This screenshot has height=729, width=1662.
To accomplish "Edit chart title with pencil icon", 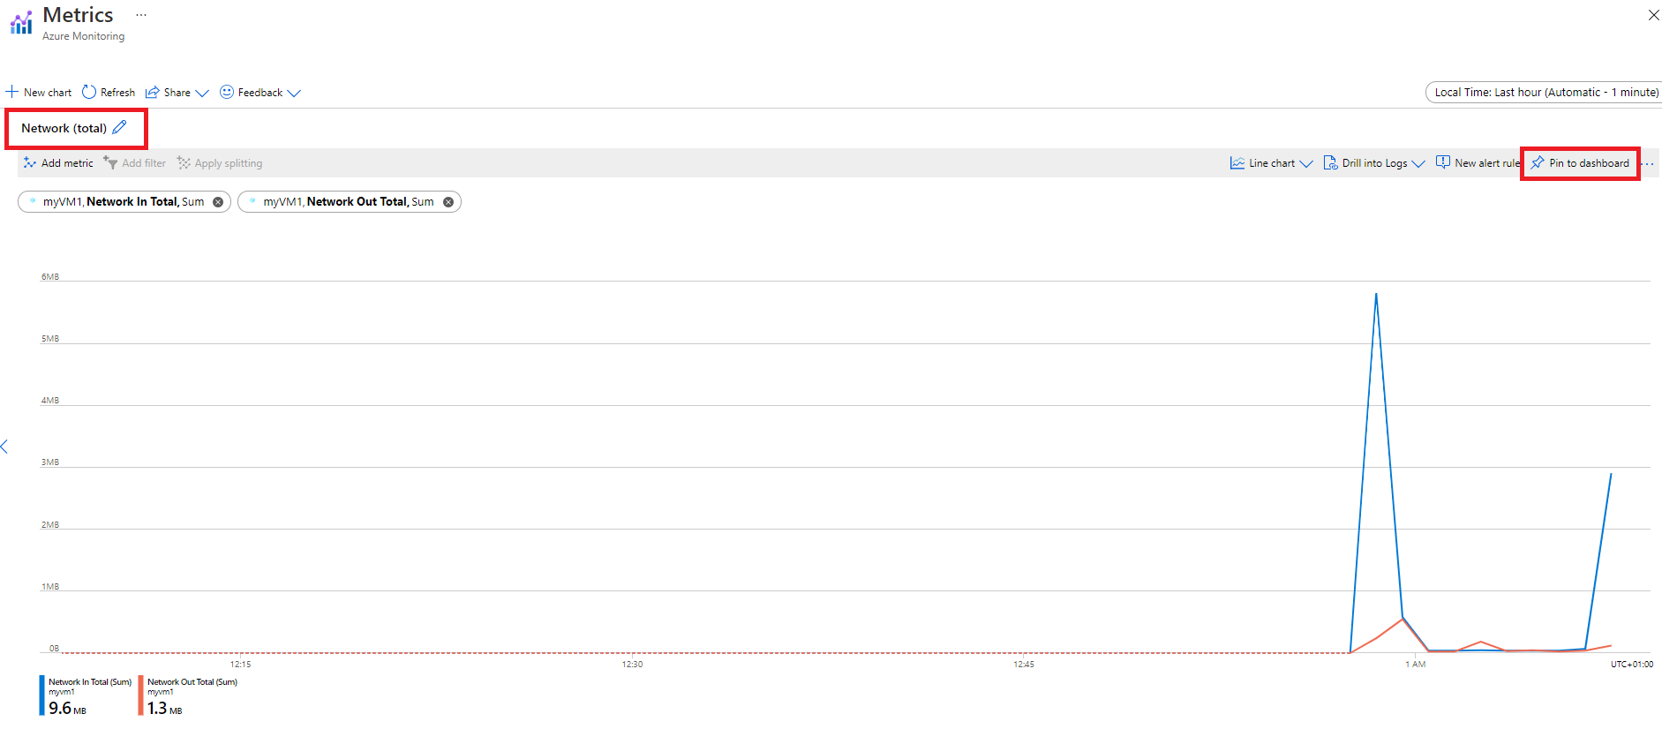I will pos(120,127).
